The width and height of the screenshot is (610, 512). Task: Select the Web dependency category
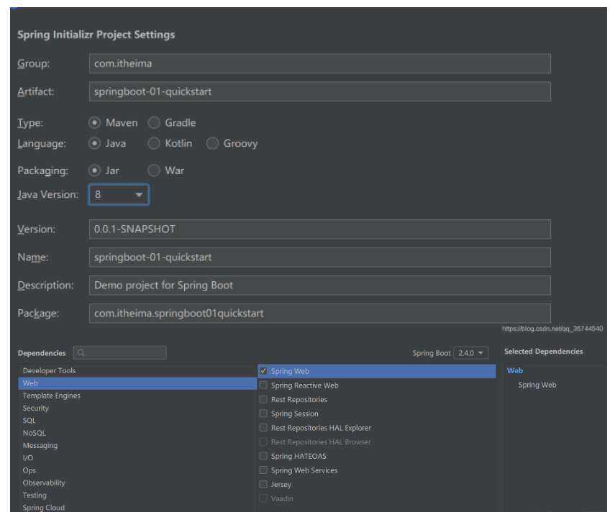coord(137,383)
